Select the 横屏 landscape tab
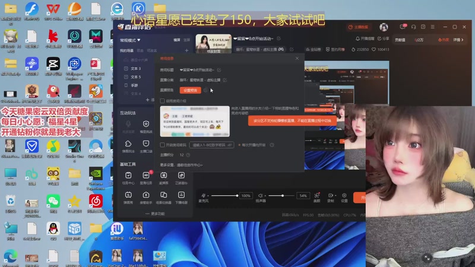Image resolution: width=475 pixels, height=267 pixels. click(176, 40)
